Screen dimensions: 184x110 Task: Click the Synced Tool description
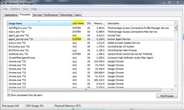coord(114,36)
